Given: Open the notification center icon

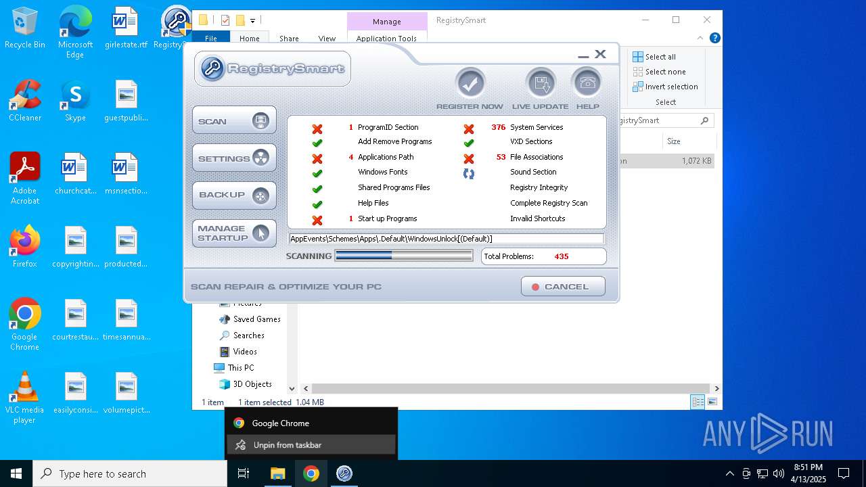Looking at the screenshot, I should [x=844, y=473].
